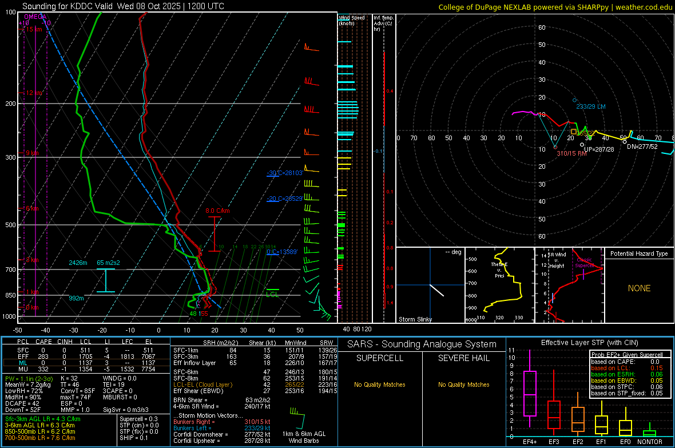Click the SR Wind v. Height inset label
The width and height of the screenshot is (675, 448).
557,260
